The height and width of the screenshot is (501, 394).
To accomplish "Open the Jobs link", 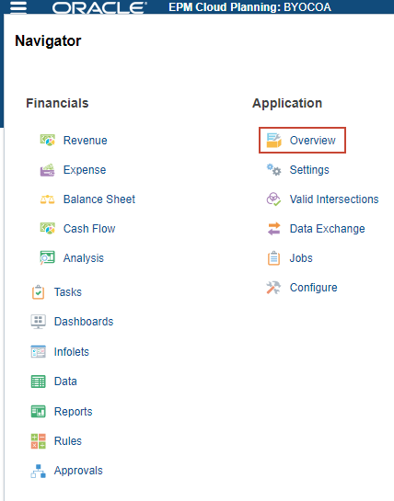I will coord(301,258).
